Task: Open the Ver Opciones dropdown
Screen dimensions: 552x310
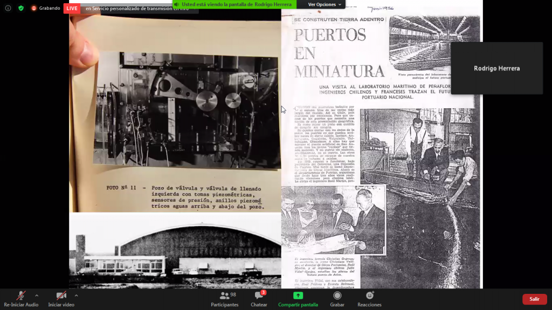Action: [x=325, y=4]
